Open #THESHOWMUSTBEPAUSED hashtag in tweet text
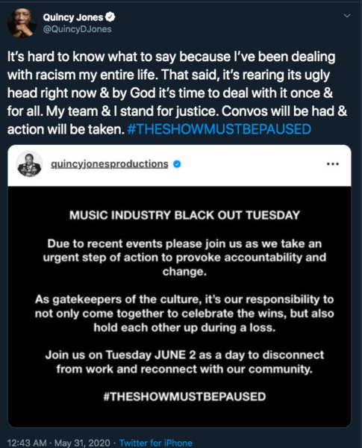The height and width of the screenshot is (448, 362). click(x=219, y=129)
